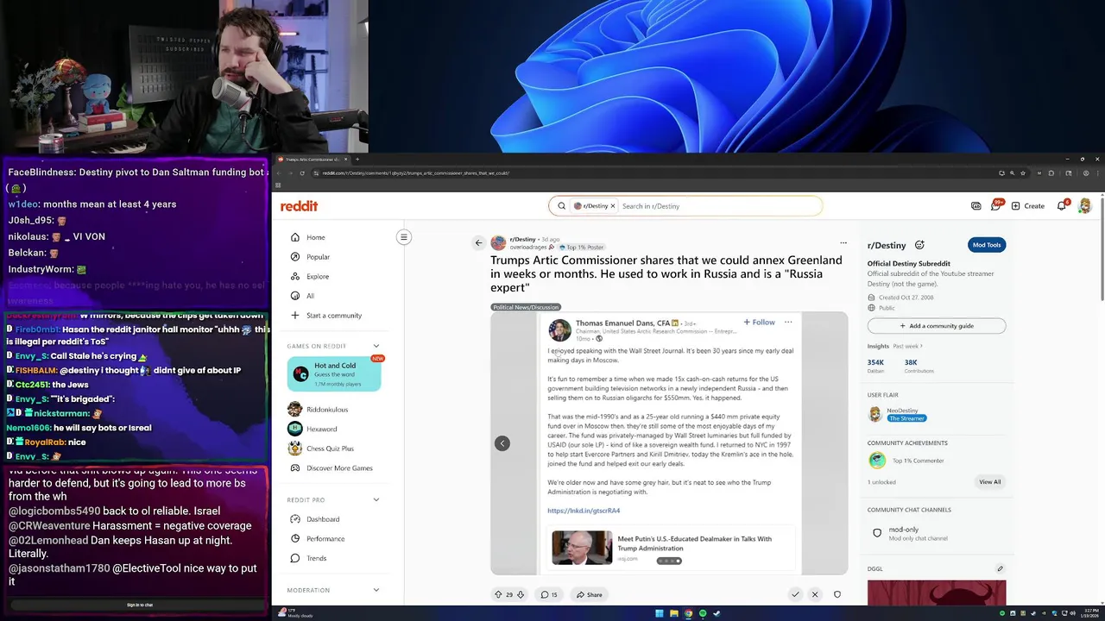The width and height of the screenshot is (1105, 621).
Task: Reload the browser page
Action: click(x=301, y=172)
